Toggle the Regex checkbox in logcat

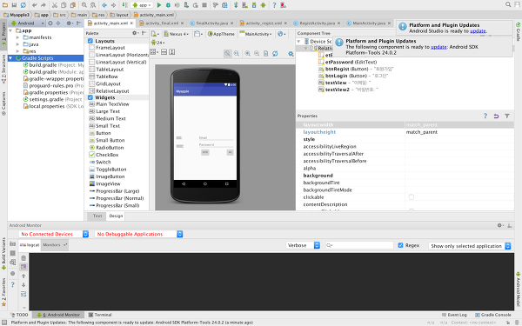pos(400,245)
